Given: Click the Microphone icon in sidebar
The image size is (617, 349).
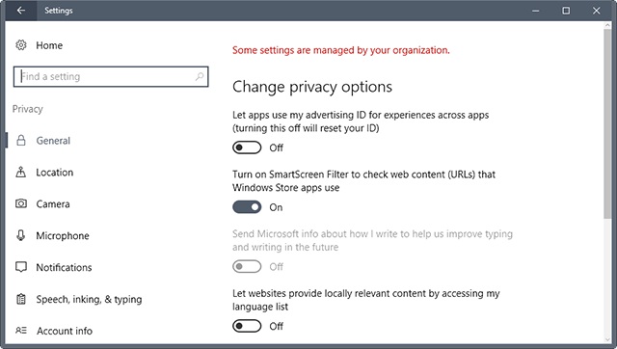Looking at the screenshot, I should (21, 235).
